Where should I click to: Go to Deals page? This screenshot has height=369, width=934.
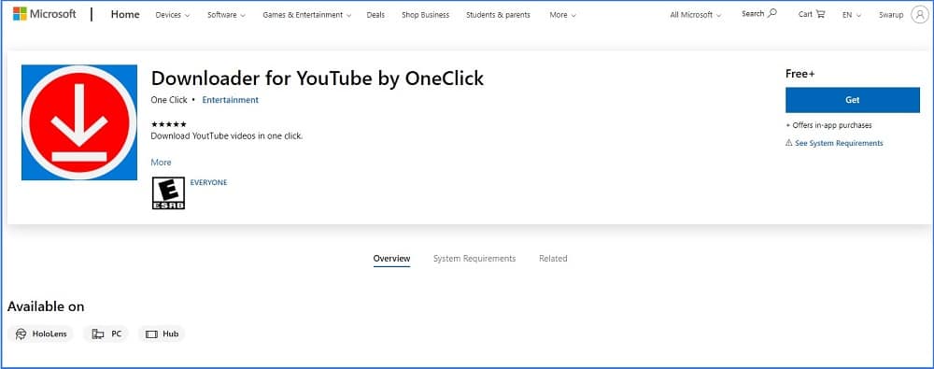point(375,15)
